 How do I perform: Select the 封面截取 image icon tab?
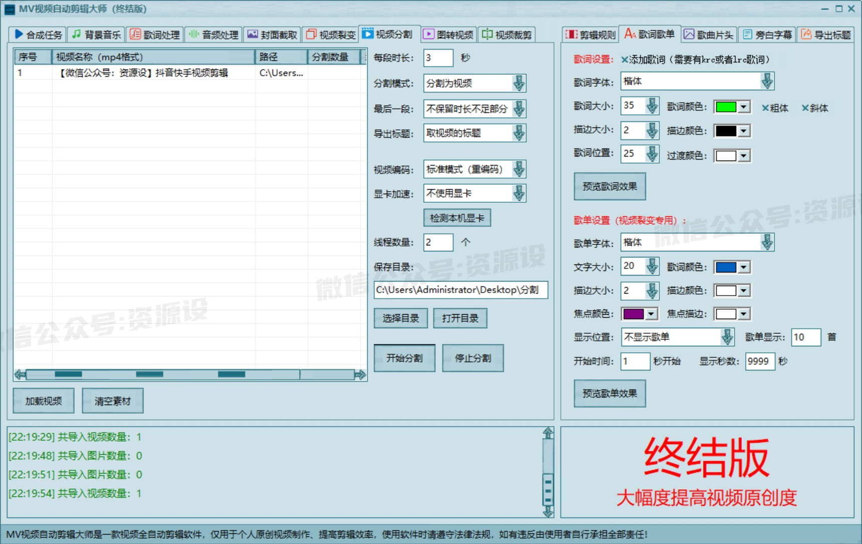(x=272, y=35)
